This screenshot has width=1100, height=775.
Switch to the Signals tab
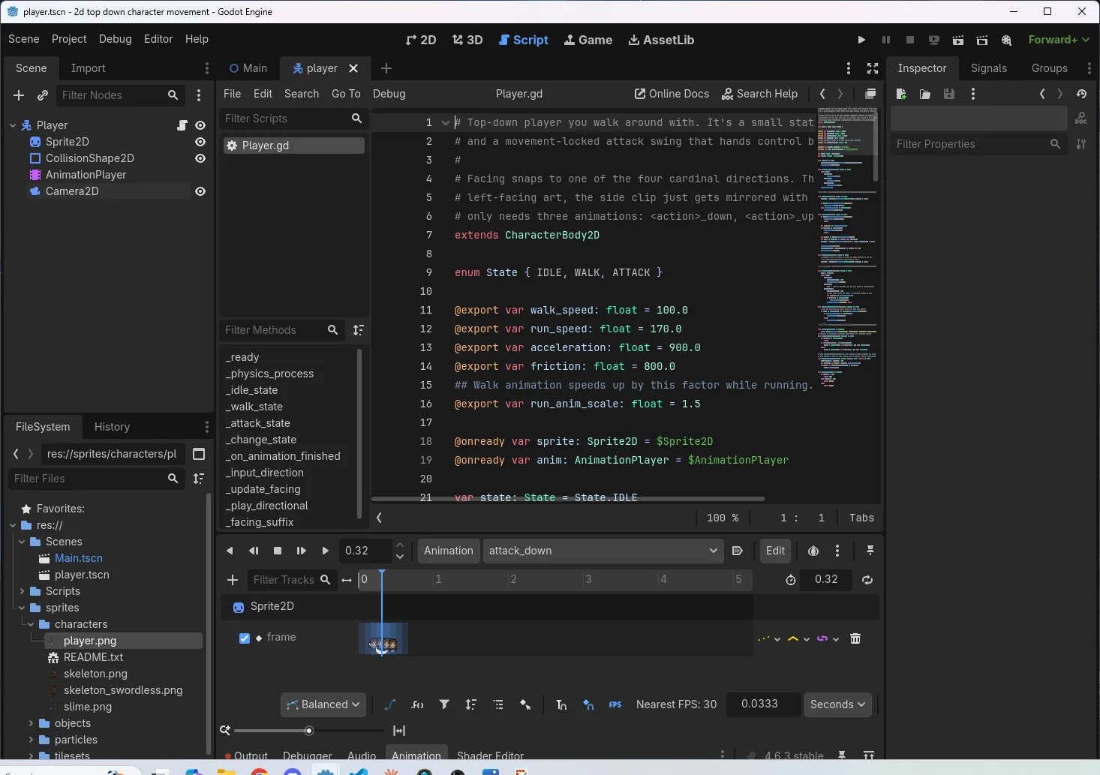(988, 68)
